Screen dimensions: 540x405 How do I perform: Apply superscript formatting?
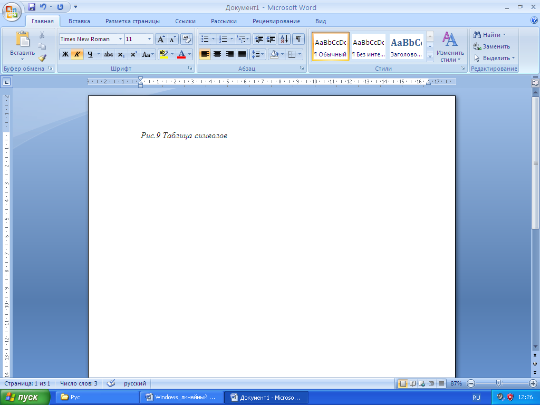[x=133, y=54]
